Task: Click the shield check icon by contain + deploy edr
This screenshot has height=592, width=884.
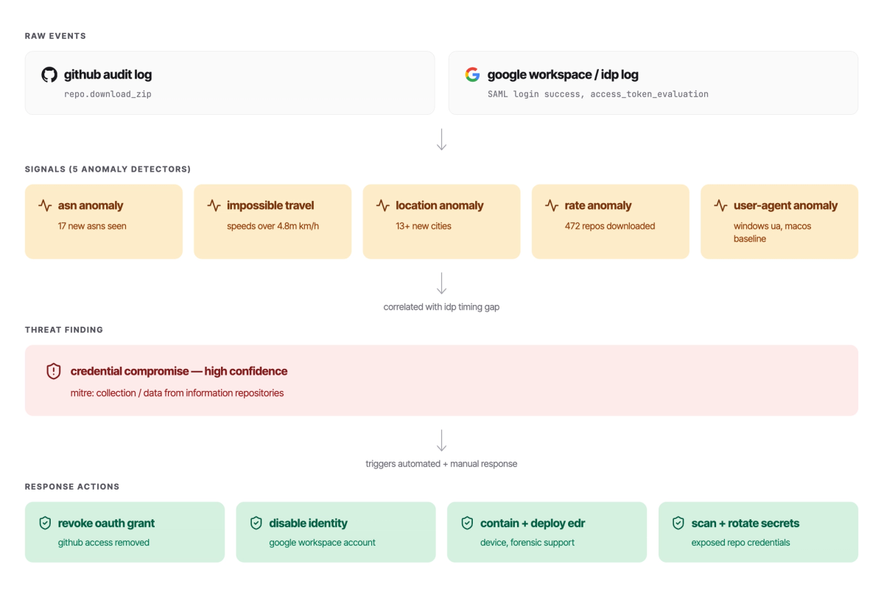Action: (x=467, y=523)
